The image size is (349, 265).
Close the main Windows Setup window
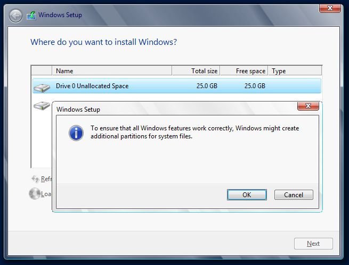pyautogui.click(x=330, y=7)
